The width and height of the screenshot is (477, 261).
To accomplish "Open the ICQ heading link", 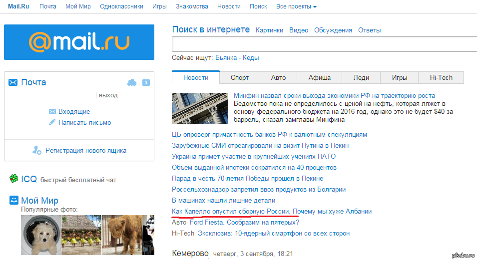I will click(x=29, y=179).
